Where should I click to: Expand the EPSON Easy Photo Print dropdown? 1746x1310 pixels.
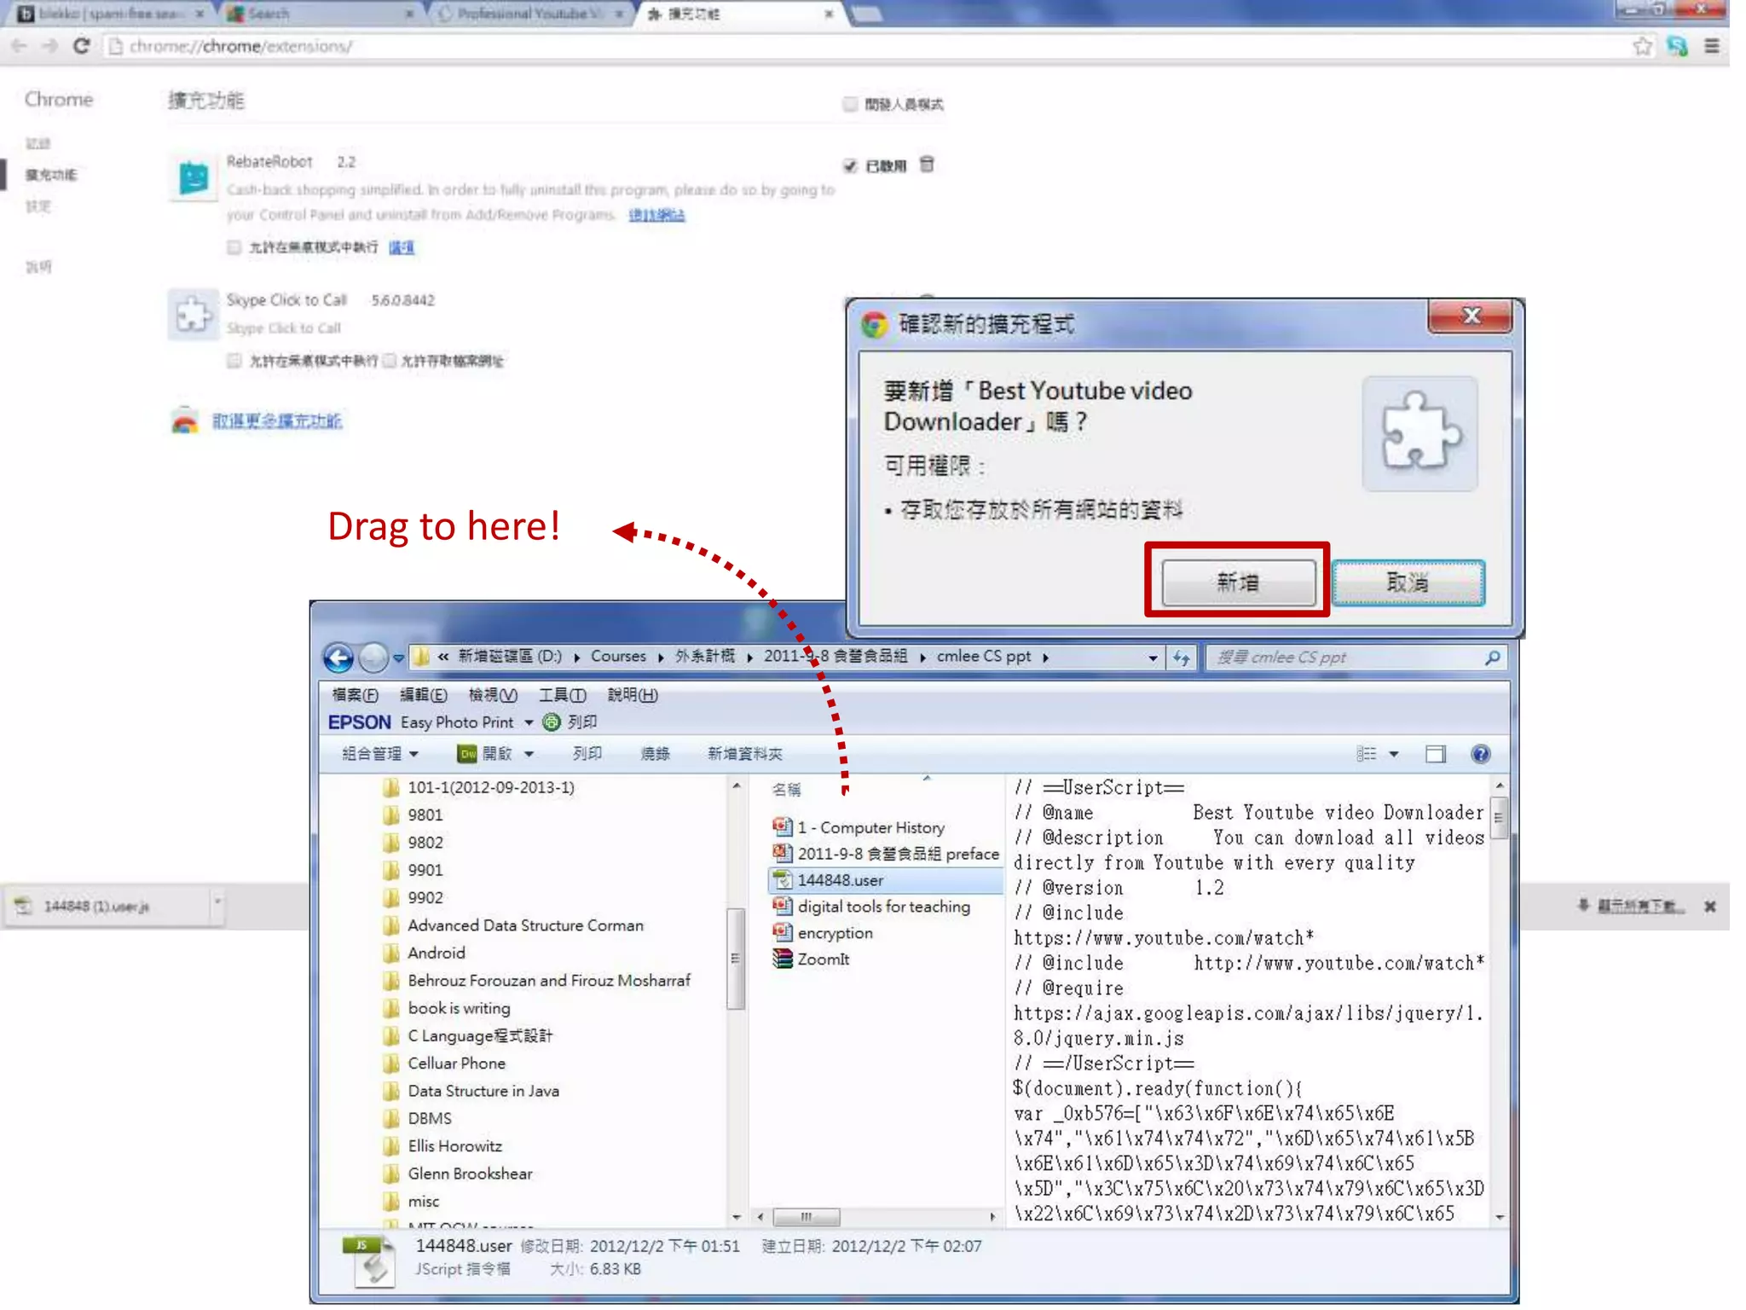(x=529, y=722)
